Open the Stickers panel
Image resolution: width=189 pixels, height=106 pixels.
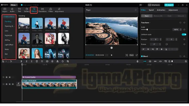click(x=27, y=10)
